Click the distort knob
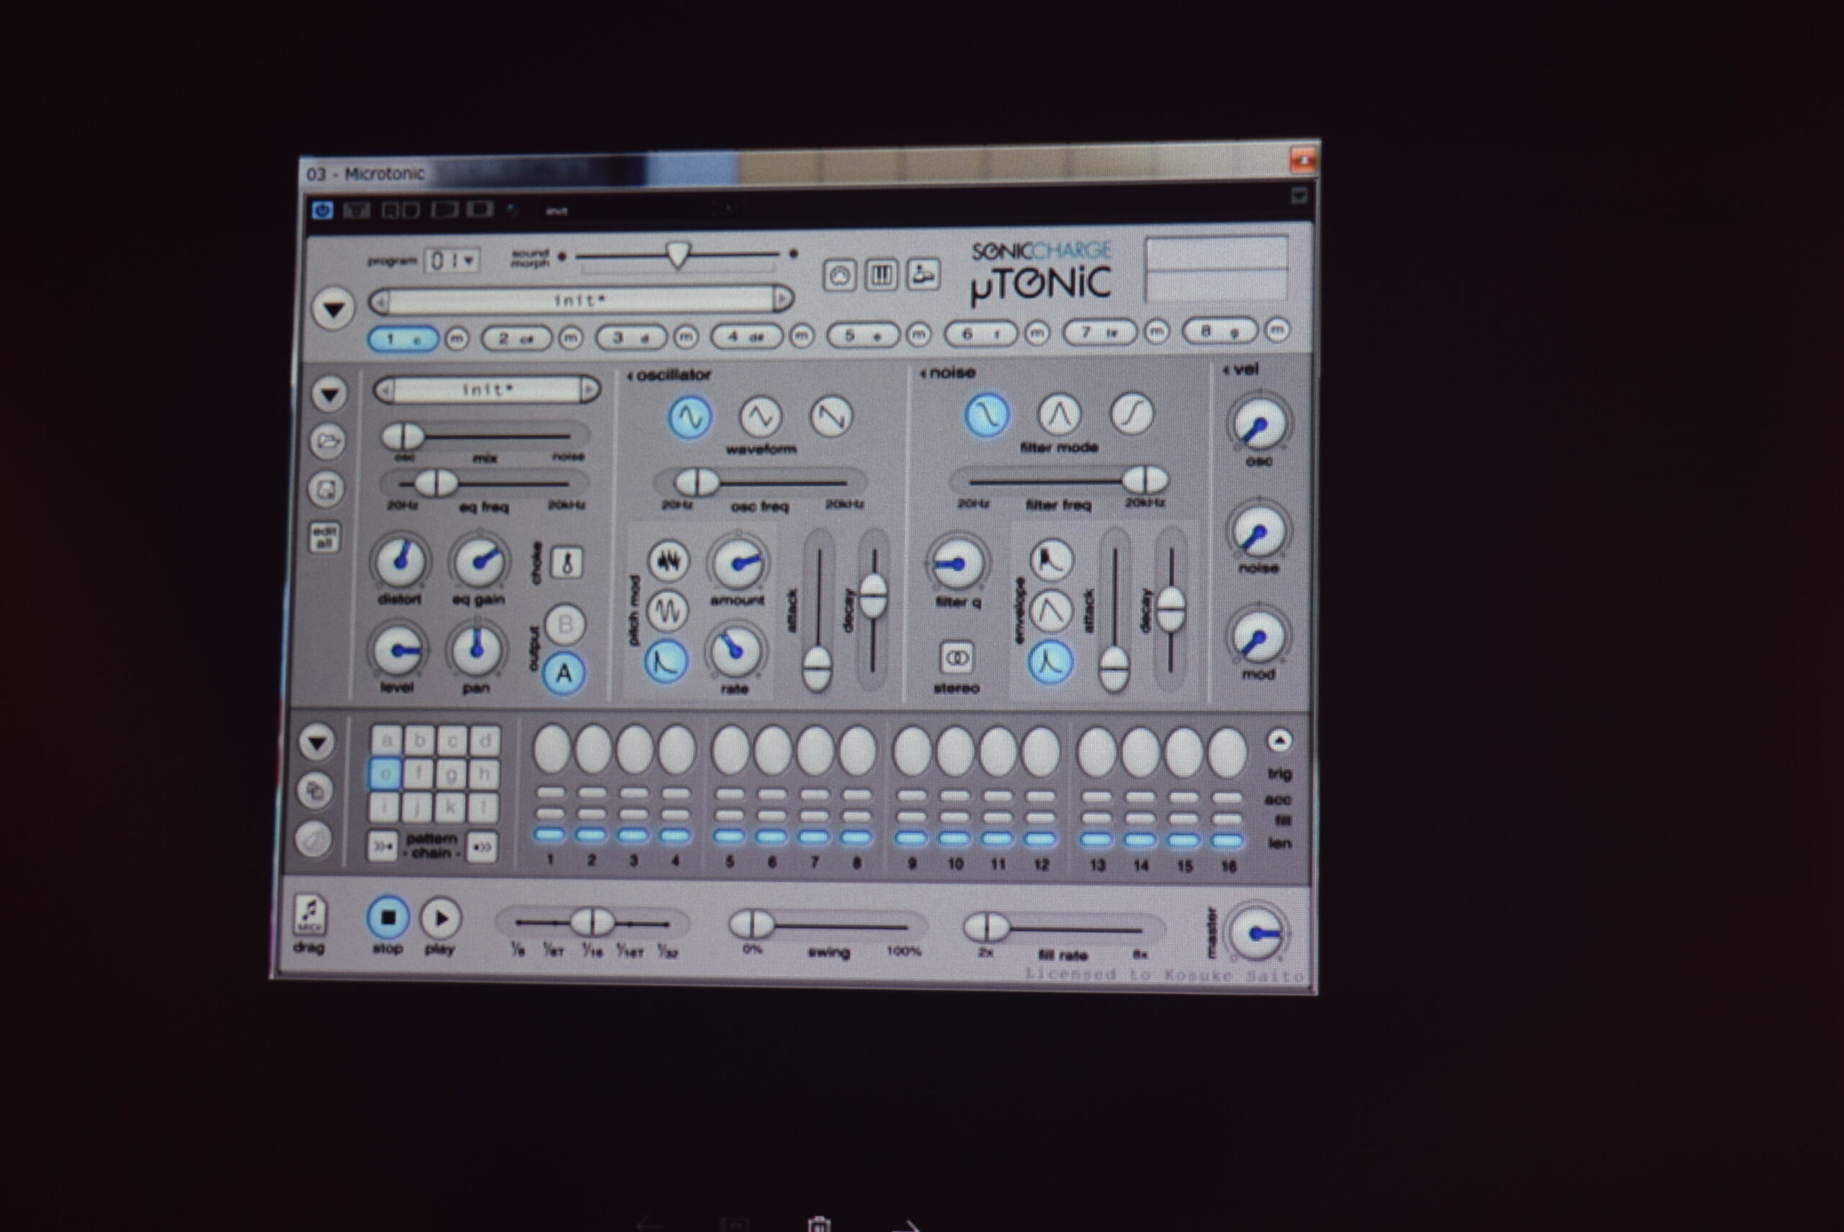Image resolution: width=1844 pixels, height=1232 pixels. coord(400,561)
